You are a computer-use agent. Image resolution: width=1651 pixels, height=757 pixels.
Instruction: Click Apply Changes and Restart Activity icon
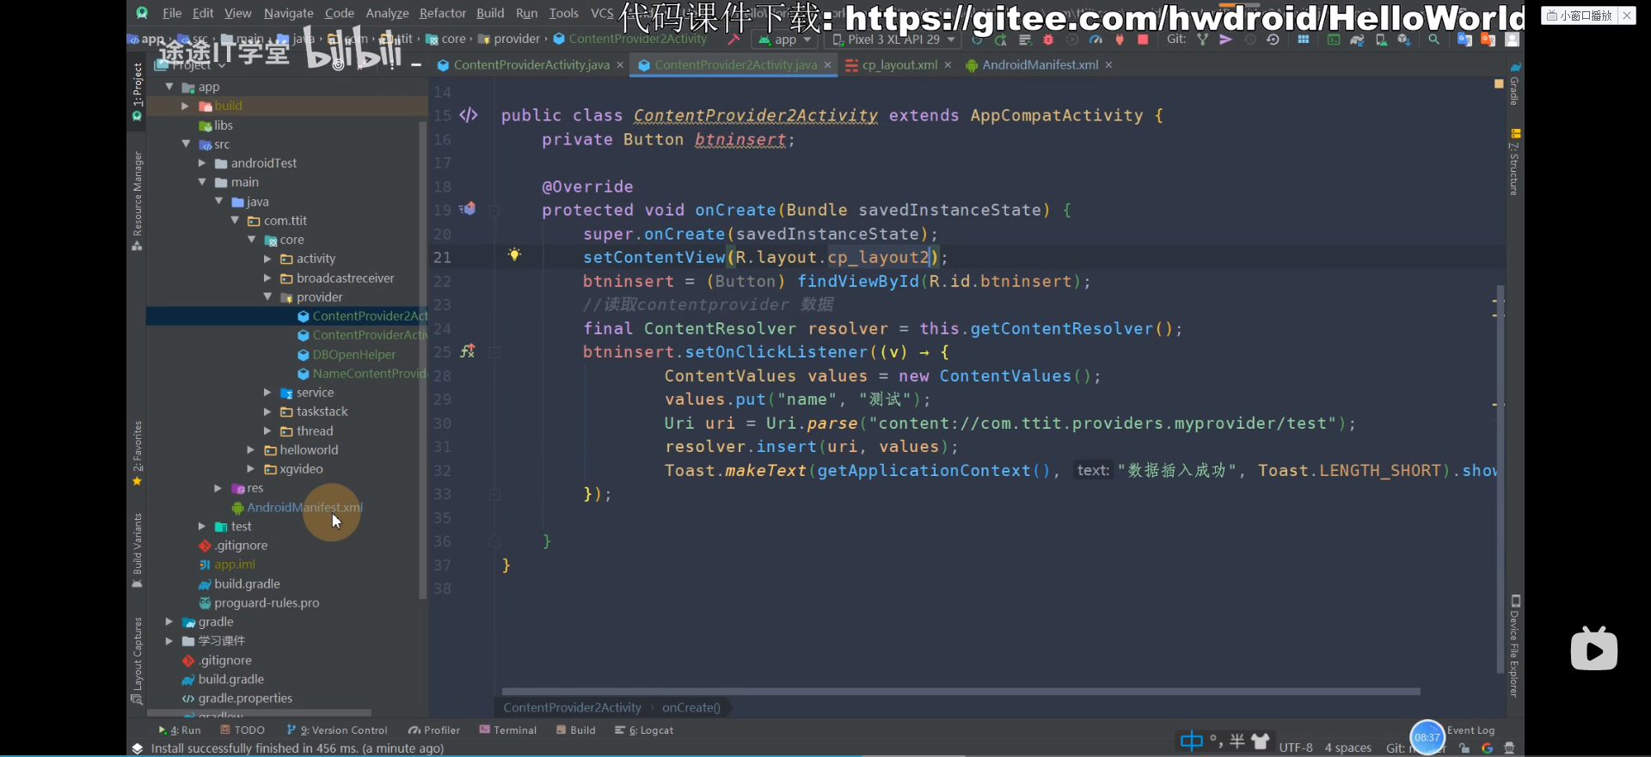click(1001, 40)
